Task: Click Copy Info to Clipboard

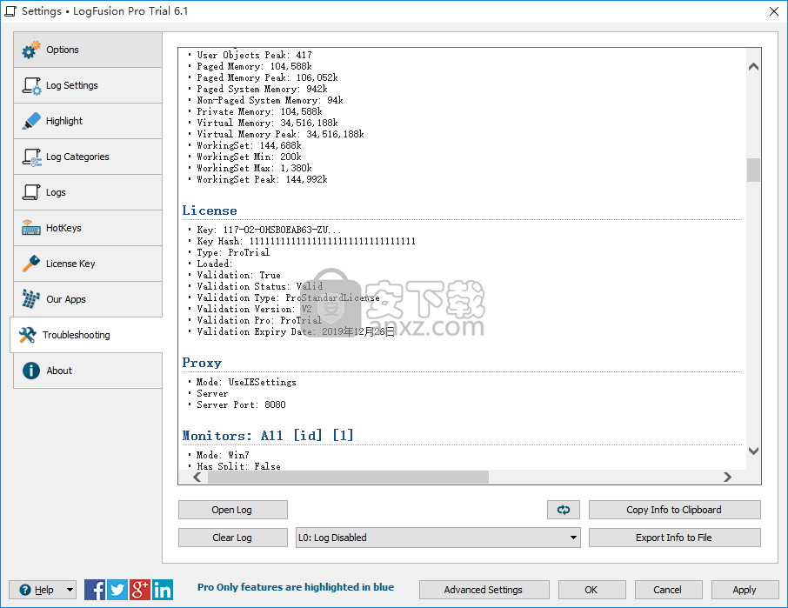Action: tap(674, 510)
